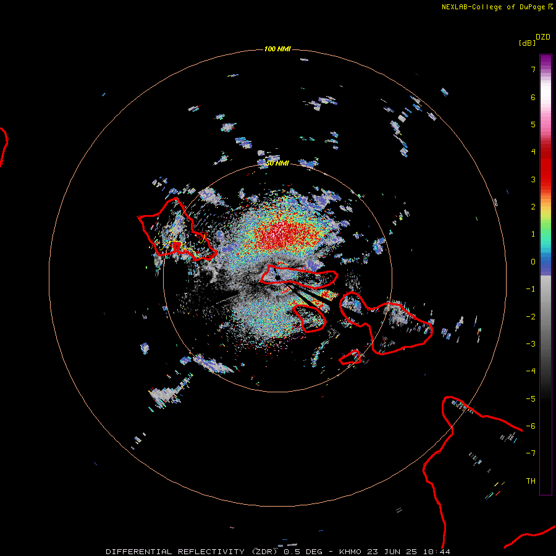556x556 pixels.
Task: Click the color scale value -5
Action: point(531,399)
